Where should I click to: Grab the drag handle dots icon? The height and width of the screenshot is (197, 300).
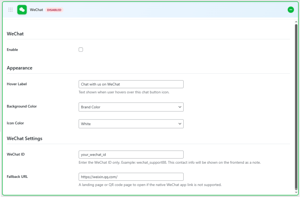11,10
